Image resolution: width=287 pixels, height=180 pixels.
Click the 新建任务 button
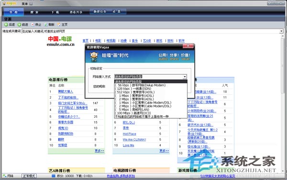(100, 11)
